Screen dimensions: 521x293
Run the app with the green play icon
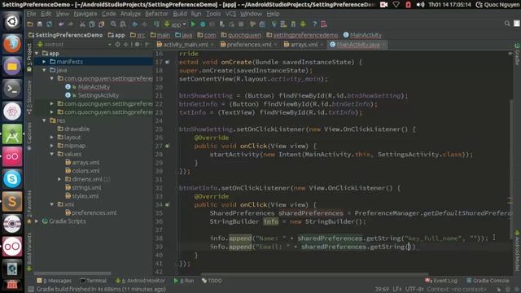pos(193,24)
